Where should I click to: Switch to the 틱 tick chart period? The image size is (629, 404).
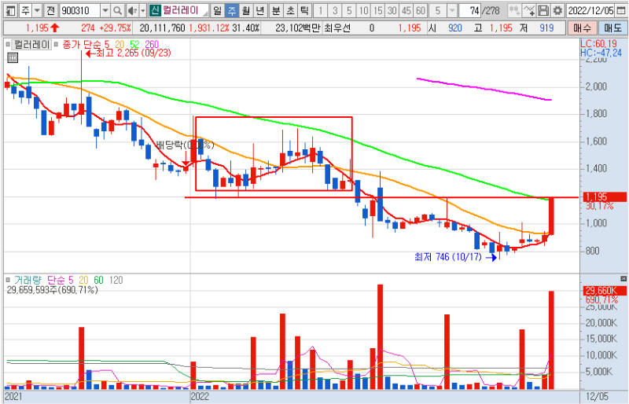pos(304,10)
